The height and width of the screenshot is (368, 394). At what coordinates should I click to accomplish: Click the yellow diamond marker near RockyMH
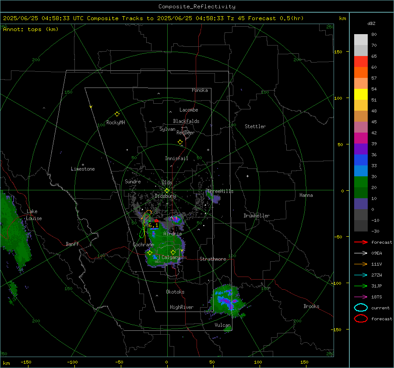[x=117, y=114]
